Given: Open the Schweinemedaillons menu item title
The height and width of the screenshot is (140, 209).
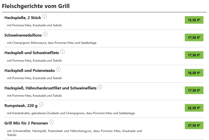Looking at the screenshot, I should [23, 35].
